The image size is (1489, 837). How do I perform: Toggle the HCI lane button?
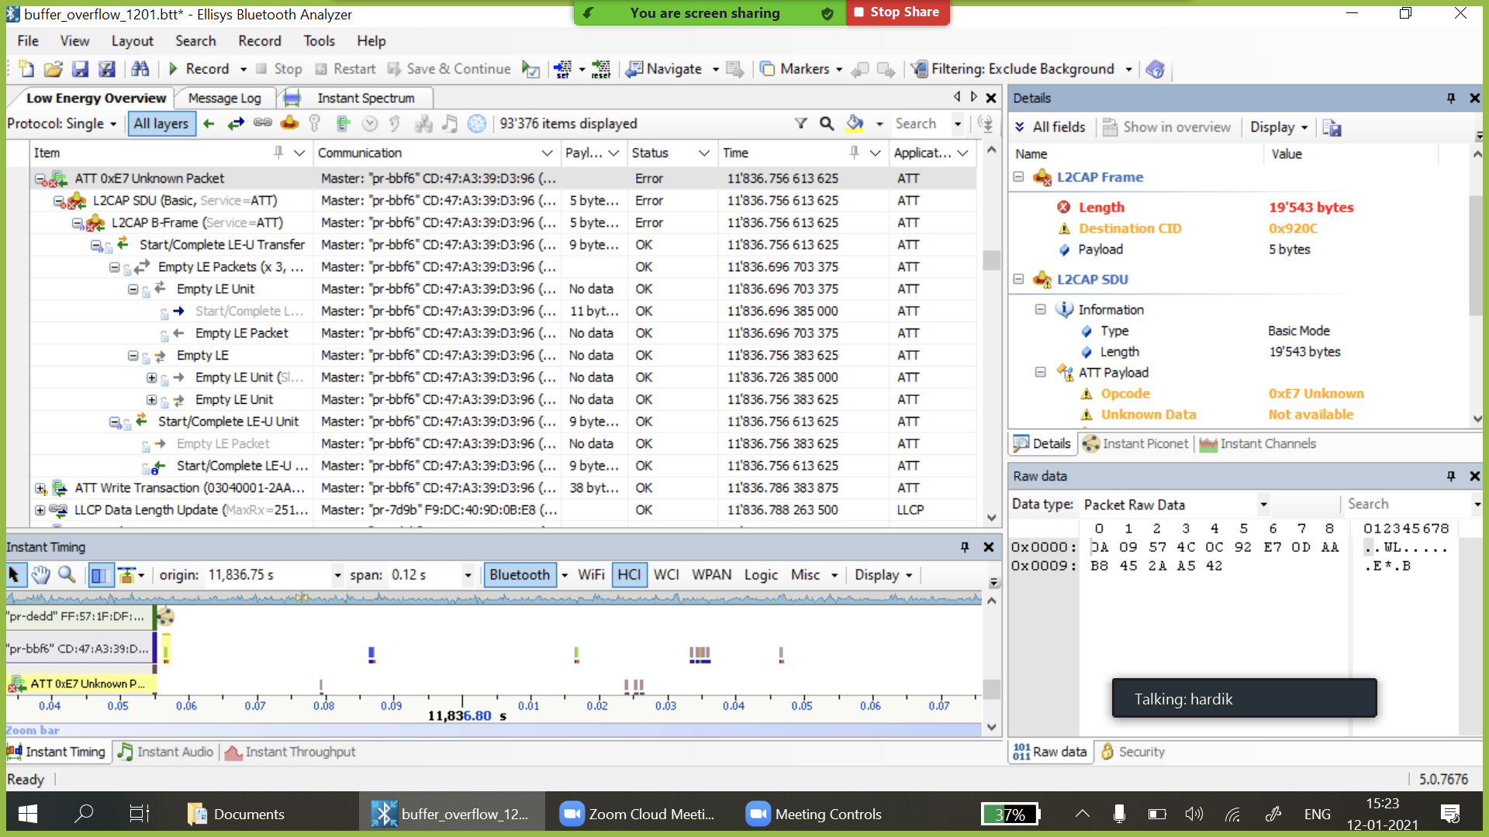pos(629,575)
